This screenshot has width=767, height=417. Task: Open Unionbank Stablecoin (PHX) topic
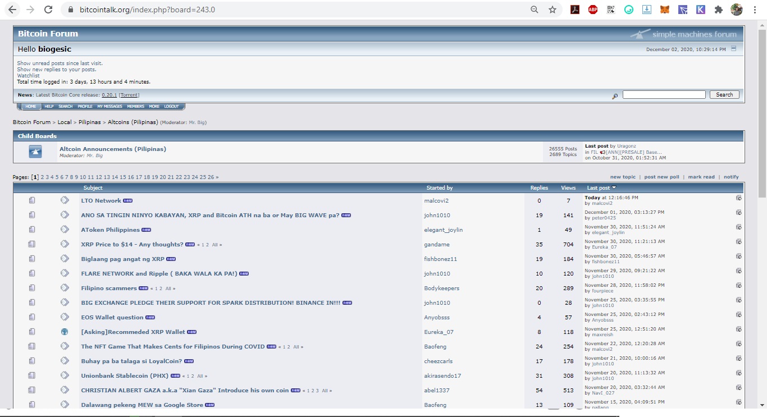coord(125,376)
